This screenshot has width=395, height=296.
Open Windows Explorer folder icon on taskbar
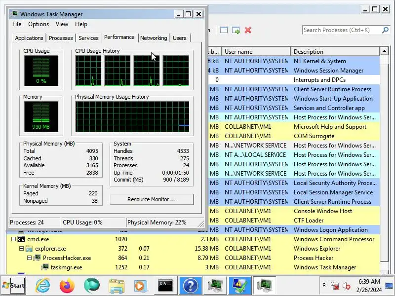[116, 286]
